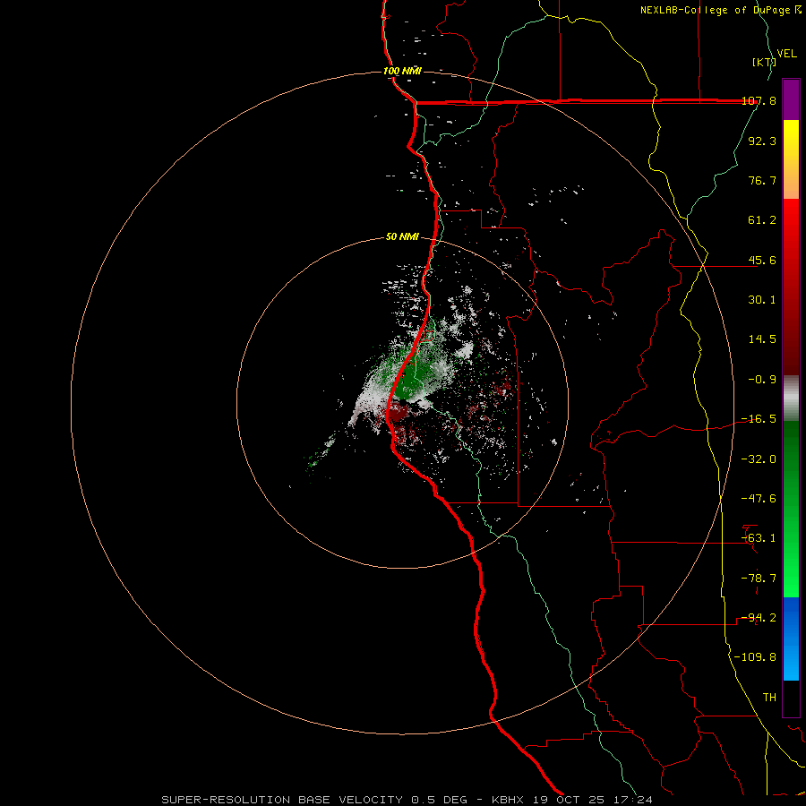
Task: Pick the black TH color bar segment
Action: (791, 699)
